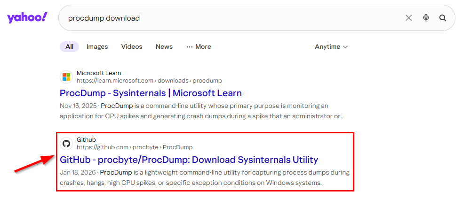This screenshot has height=199, width=462.
Task: Switch to the News tab
Action: [x=164, y=46]
